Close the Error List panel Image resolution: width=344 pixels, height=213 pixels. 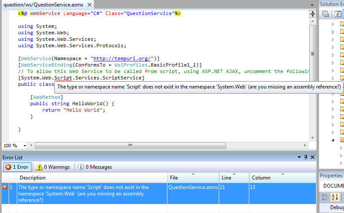coord(313,157)
